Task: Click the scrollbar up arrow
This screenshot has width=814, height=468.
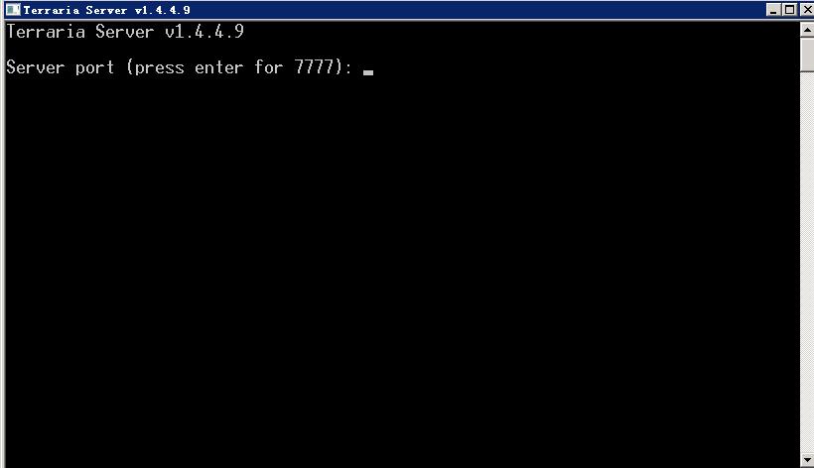Action: tap(807, 30)
